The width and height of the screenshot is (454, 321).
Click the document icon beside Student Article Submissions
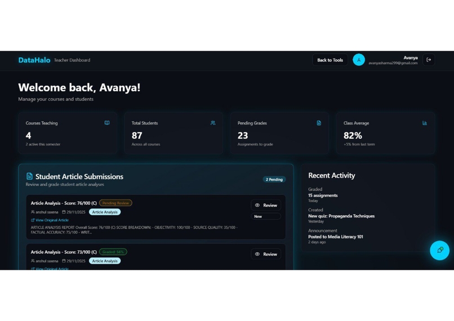(29, 176)
